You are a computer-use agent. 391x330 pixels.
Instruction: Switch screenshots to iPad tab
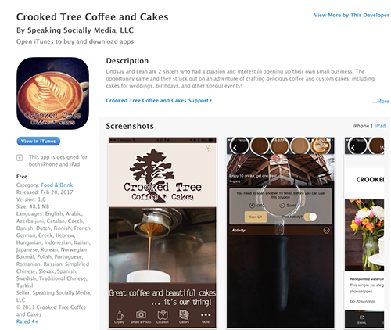pyautogui.click(x=380, y=126)
